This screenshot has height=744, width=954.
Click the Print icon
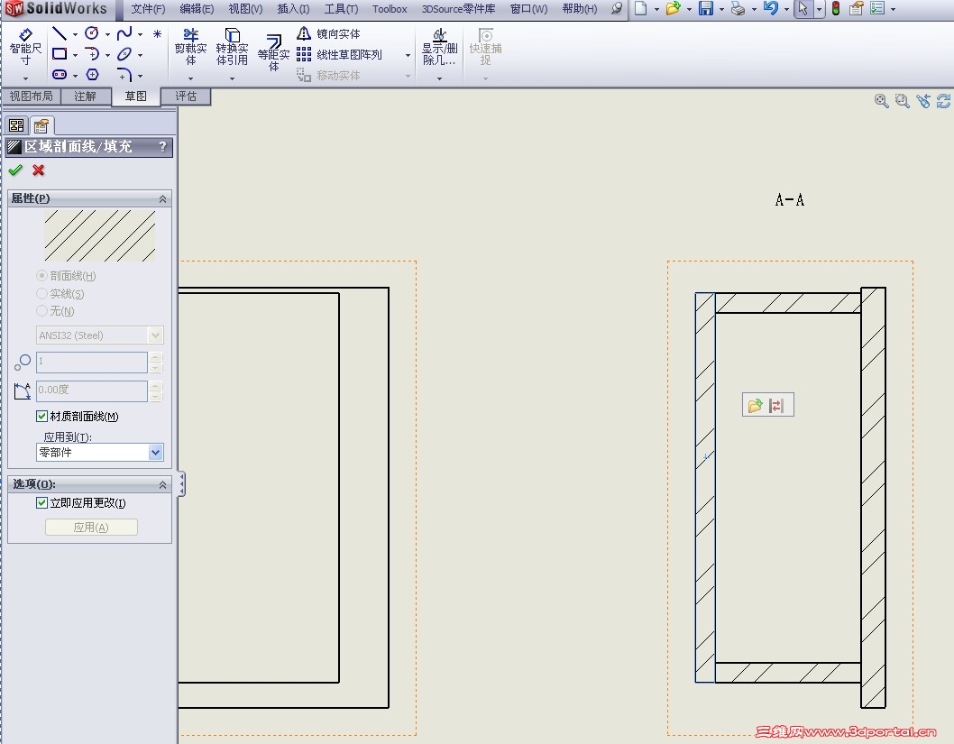pos(738,8)
